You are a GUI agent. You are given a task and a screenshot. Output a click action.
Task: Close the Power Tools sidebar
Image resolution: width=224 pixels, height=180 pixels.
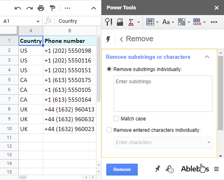[216, 8]
